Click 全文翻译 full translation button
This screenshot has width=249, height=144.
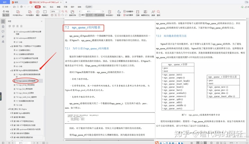click(128, 15)
